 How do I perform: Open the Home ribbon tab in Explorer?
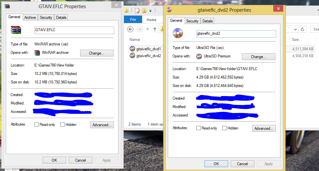click(x=152, y=20)
